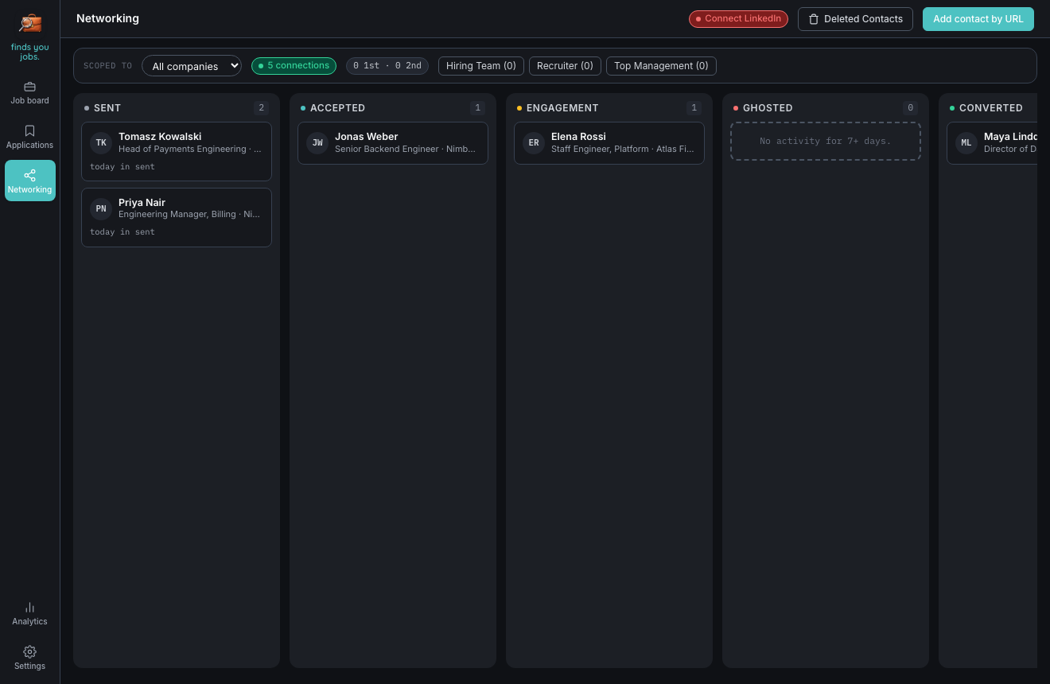1050x684 pixels.
Task: Click the 0 1st · 0 2nd badge
Action: [387, 66]
